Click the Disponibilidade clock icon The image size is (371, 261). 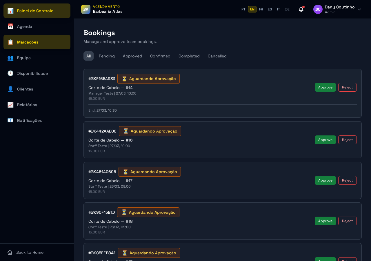pyautogui.click(x=10, y=73)
